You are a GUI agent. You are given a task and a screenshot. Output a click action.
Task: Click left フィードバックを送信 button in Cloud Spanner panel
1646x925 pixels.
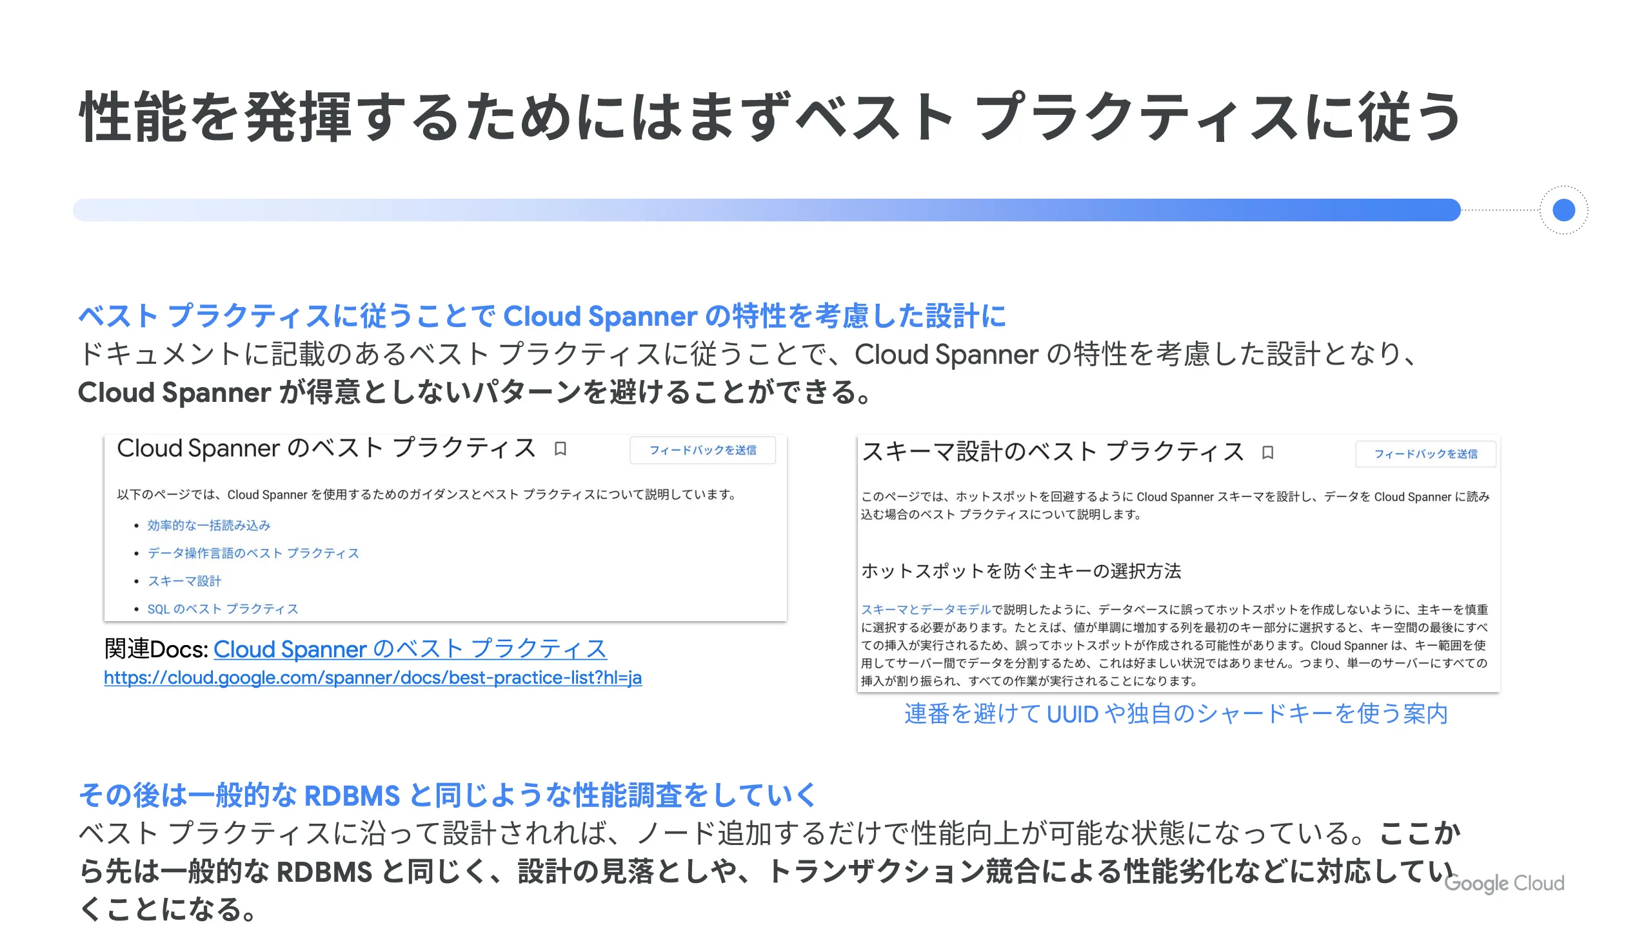[x=702, y=450]
